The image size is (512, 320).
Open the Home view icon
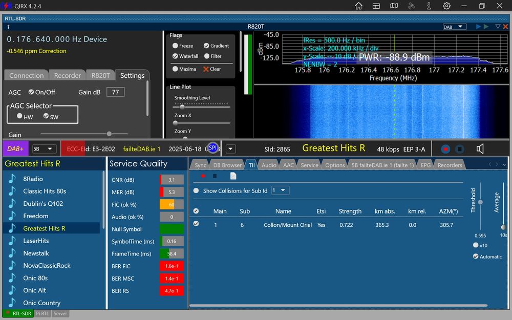coord(358,6)
